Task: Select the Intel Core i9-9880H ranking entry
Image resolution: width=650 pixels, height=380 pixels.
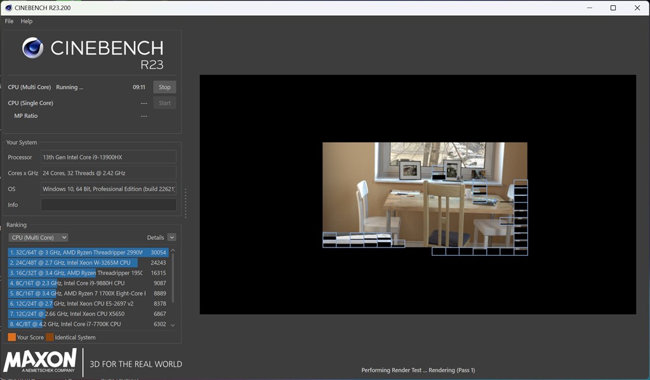Action: (76, 283)
